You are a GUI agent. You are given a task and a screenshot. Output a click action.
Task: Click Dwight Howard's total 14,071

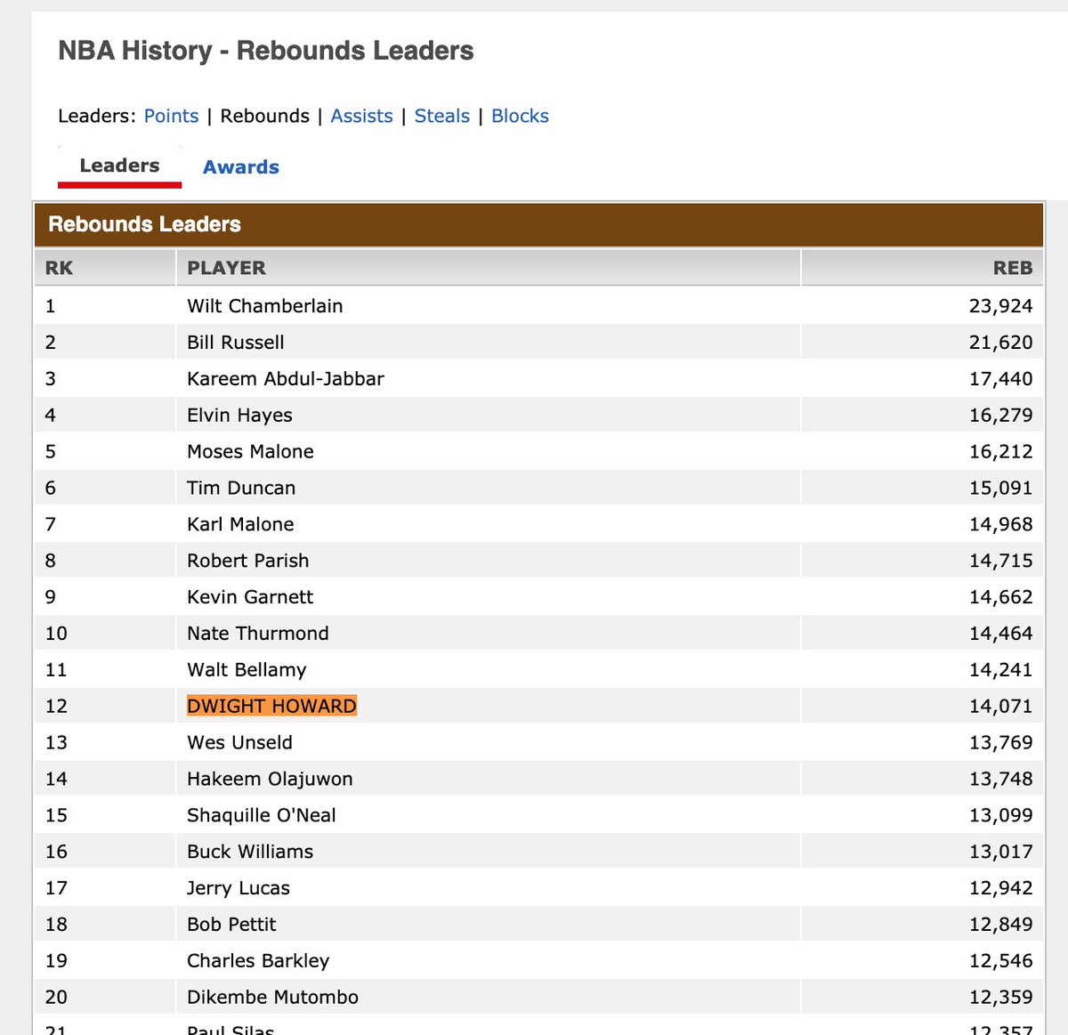coord(1000,707)
